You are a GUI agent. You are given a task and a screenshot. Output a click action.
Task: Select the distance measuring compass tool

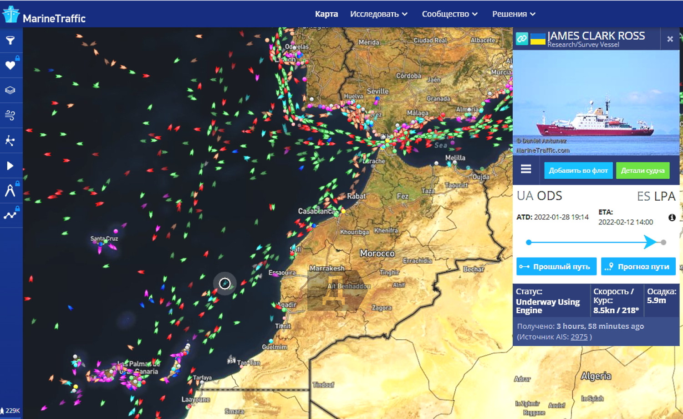(10, 190)
